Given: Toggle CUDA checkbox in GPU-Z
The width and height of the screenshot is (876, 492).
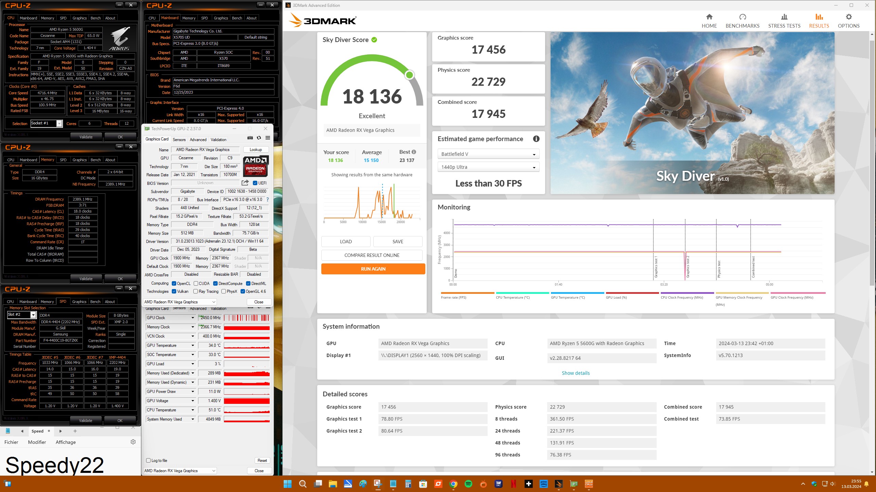Looking at the screenshot, I should (x=196, y=284).
